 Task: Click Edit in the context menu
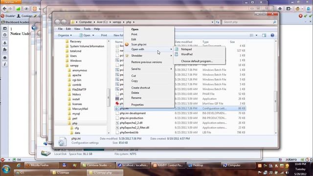[x=134, y=39]
